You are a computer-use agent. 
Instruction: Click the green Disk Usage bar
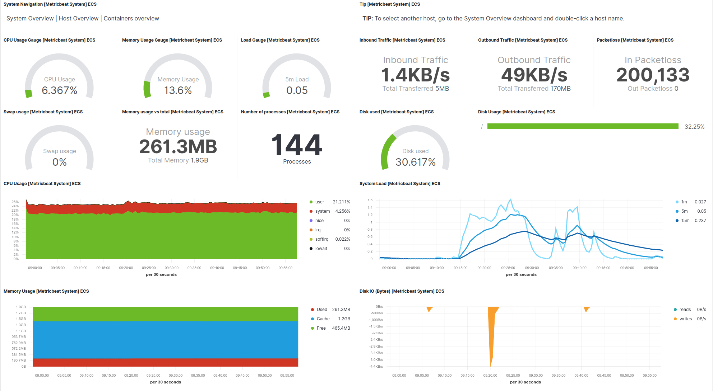pyautogui.click(x=583, y=126)
